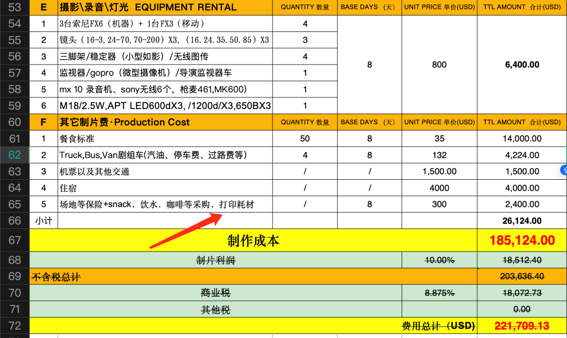The height and width of the screenshot is (338, 567).
Task: Select the Truck,Bus,Van剧组车 cell
Action: coord(165,155)
